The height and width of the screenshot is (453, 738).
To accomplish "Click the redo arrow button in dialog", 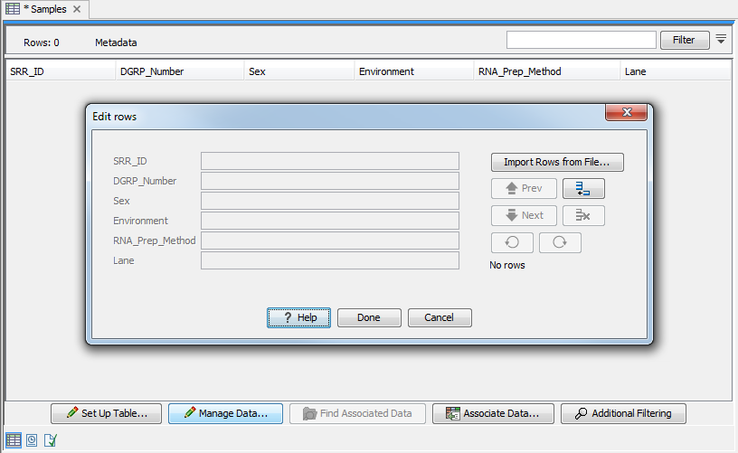I will 560,243.
